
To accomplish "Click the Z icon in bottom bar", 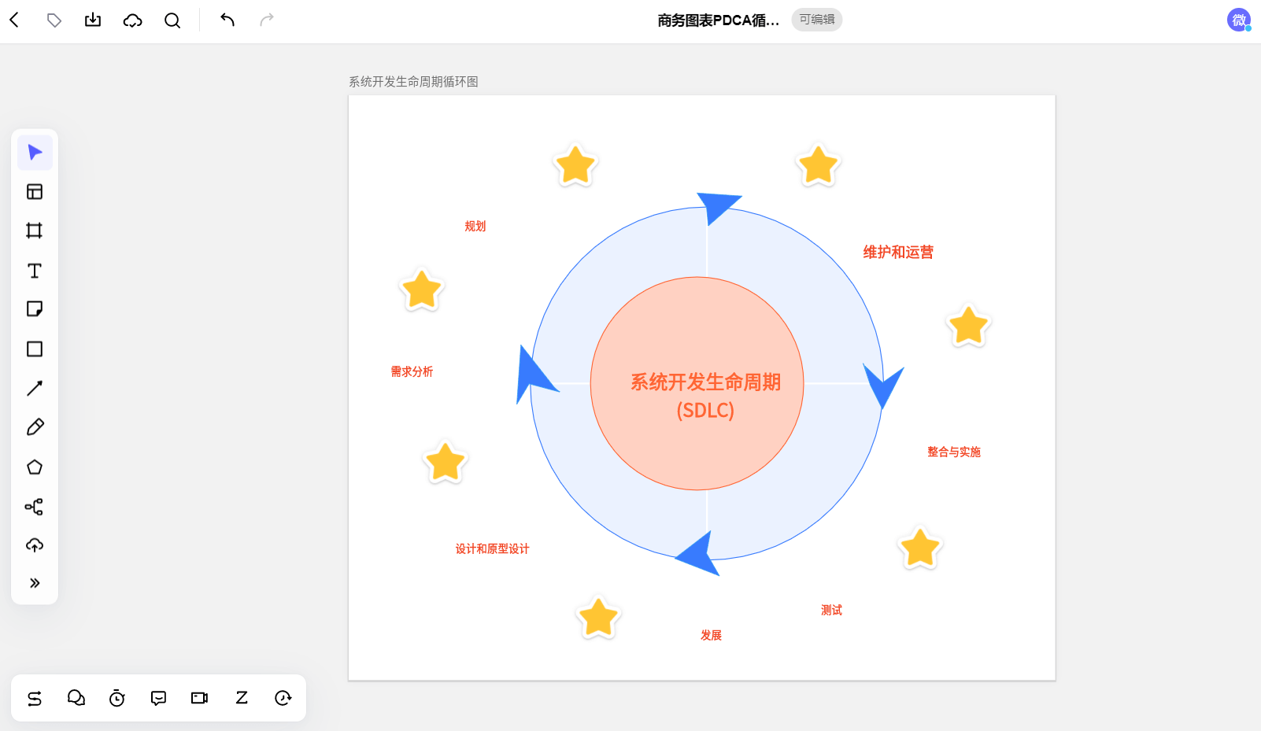I will coord(242,698).
